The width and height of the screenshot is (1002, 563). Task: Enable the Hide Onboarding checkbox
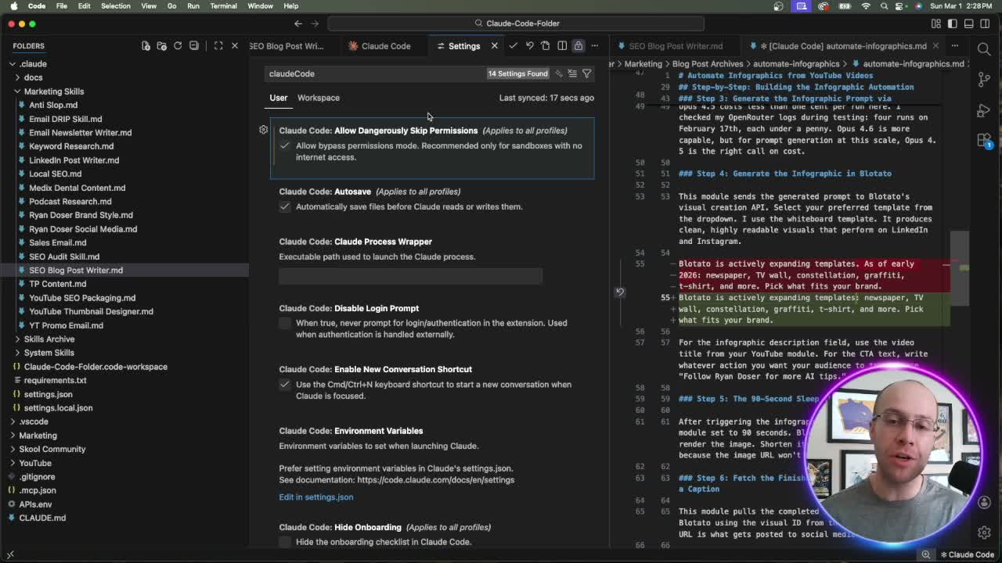pos(285,542)
